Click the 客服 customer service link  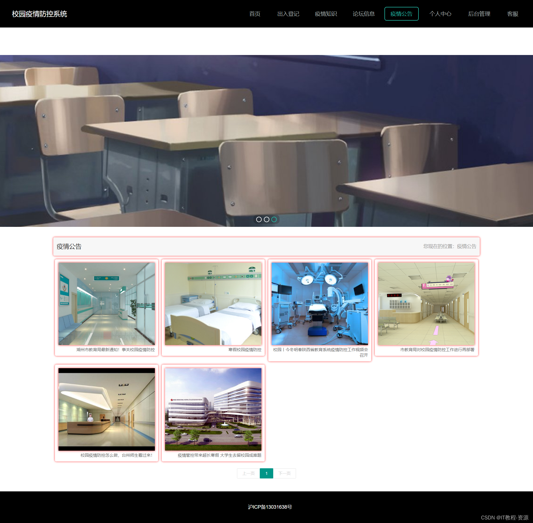click(x=512, y=14)
